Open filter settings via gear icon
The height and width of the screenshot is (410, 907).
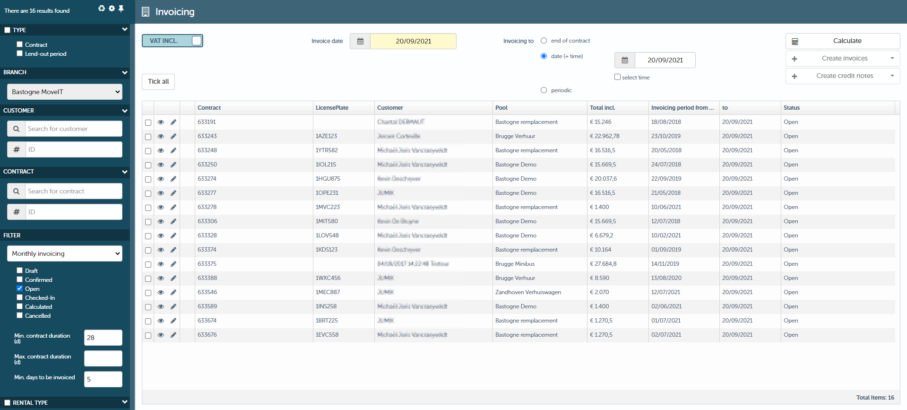point(112,9)
